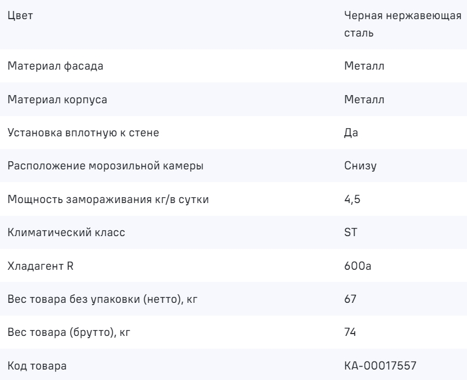Select the 'Материал фасада' row label
The height and width of the screenshot is (380, 467).
click(x=56, y=66)
